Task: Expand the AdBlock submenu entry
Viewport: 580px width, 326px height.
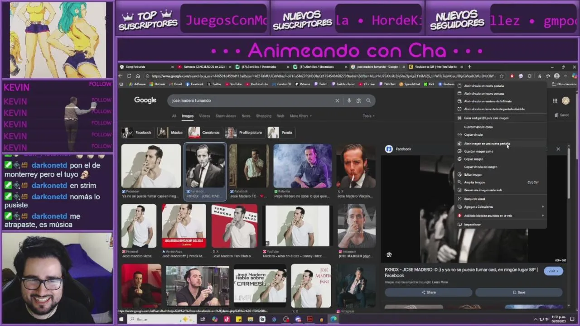Action: pyautogui.click(x=501, y=216)
